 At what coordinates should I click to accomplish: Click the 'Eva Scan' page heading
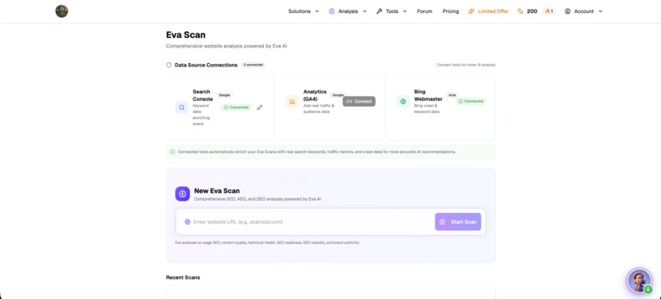pos(186,35)
